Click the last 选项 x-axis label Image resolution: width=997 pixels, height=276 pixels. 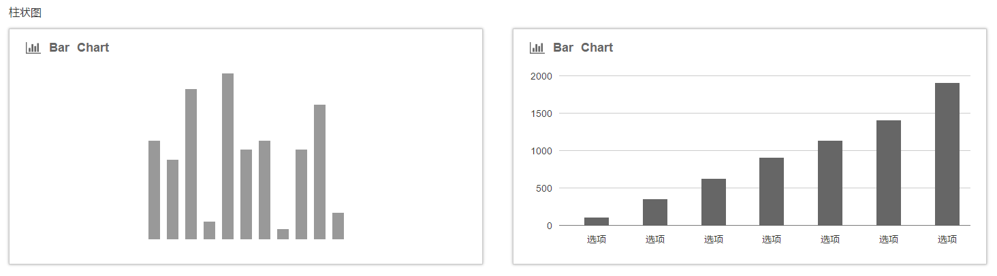tap(947, 239)
